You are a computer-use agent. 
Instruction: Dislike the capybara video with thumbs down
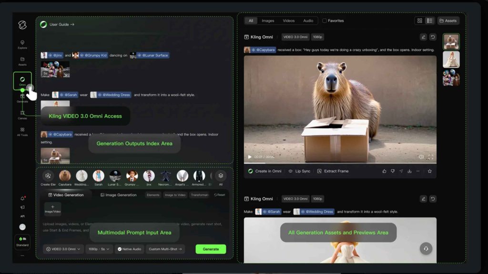tap(393, 171)
